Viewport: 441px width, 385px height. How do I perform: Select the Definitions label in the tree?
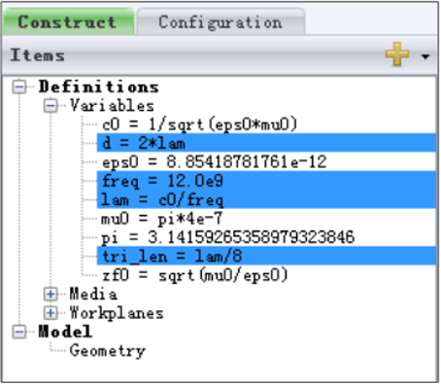tap(99, 87)
